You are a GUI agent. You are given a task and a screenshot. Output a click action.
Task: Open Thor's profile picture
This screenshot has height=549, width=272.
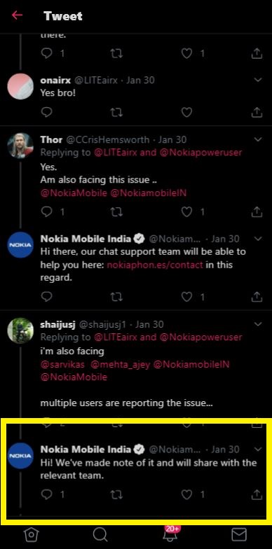click(x=20, y=146)
